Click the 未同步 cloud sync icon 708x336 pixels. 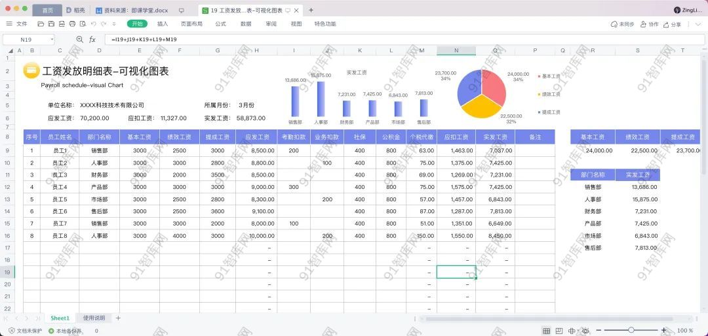[614, 24]
